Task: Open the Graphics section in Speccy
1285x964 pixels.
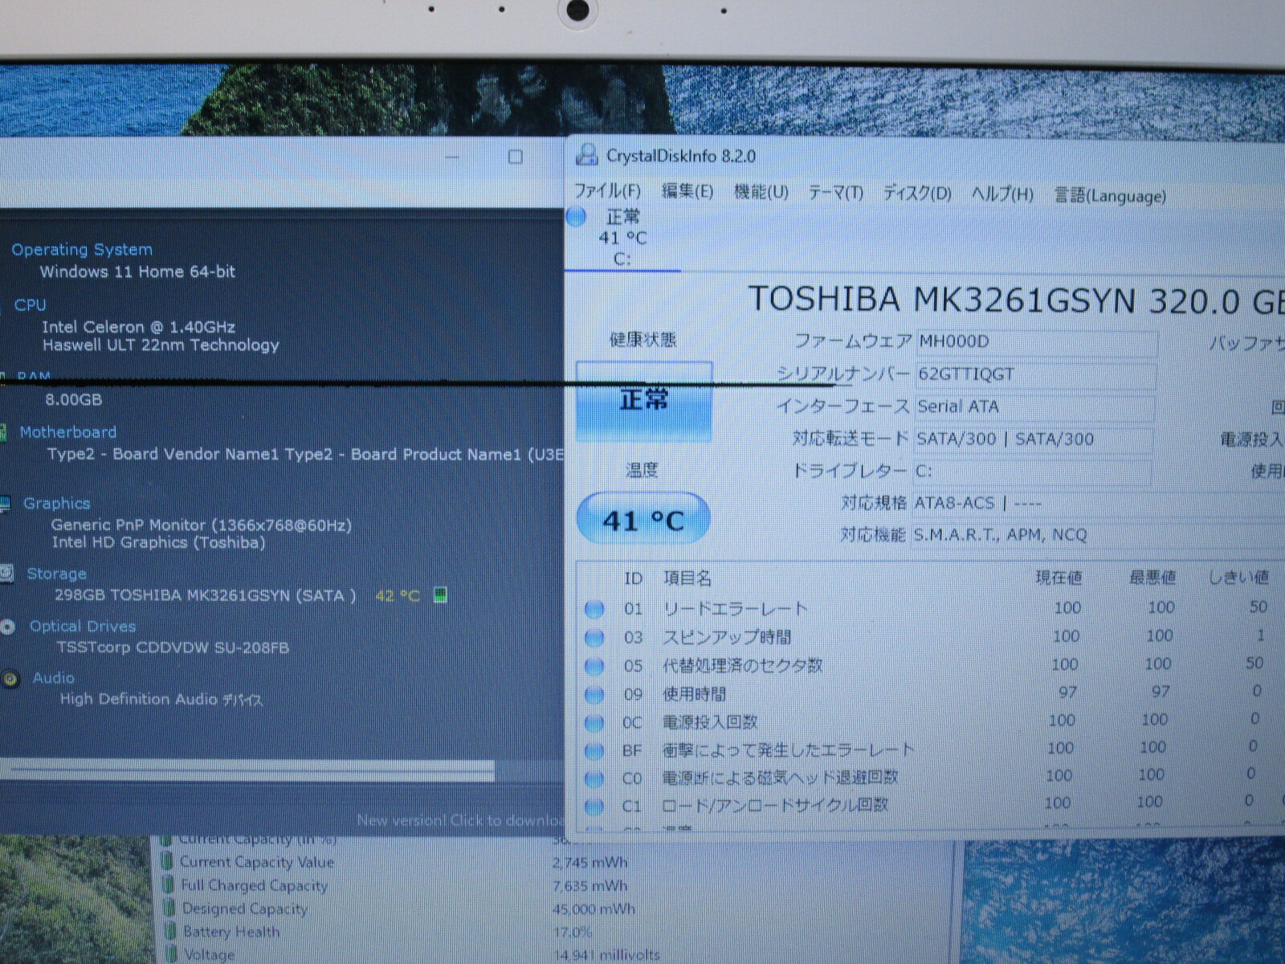Action: pos(56,504)
